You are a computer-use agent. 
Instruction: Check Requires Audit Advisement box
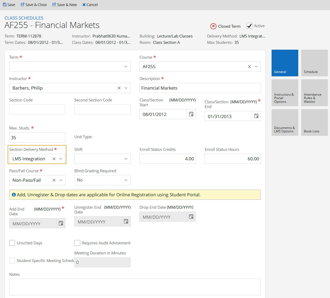tap(77, 243)
